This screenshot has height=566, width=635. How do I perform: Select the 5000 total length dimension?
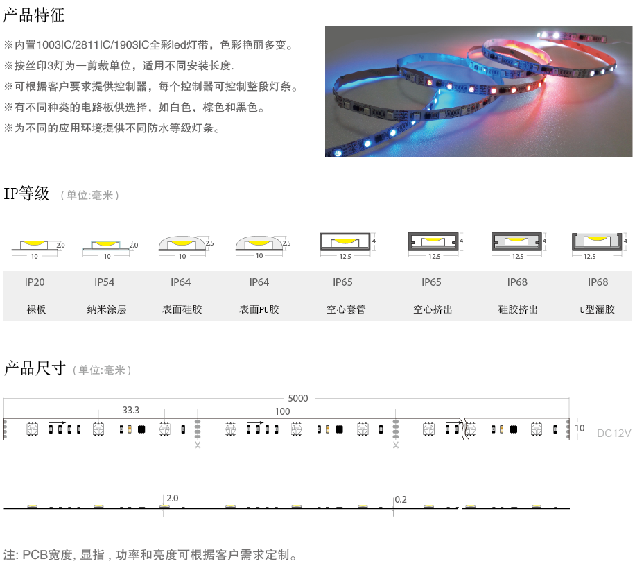pos(297,399)
